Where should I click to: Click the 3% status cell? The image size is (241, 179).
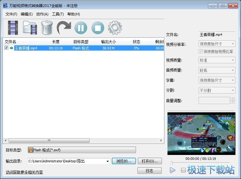[x=136, y=48]
